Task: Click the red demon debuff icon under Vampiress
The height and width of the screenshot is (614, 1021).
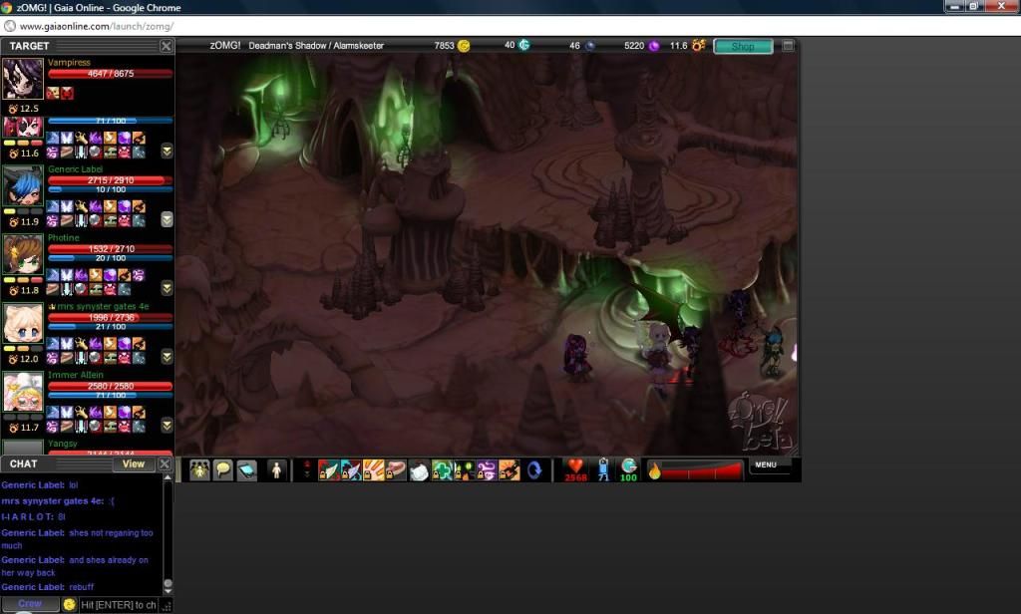Action: pos(67,93)
